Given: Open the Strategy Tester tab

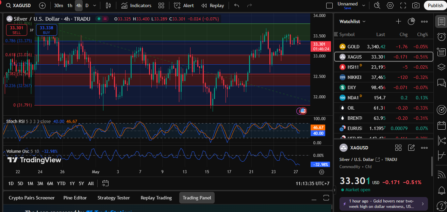Looking at the screenshot, I should pyautogui.click(x=114, y=198).
